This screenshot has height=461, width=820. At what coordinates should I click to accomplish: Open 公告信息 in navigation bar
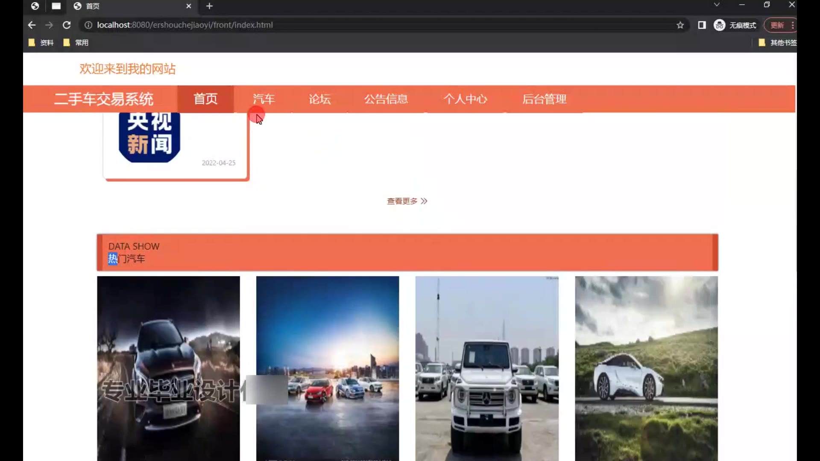(386, 99)
